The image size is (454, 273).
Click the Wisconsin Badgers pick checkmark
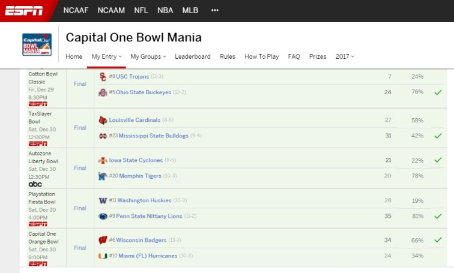point(438,240)
